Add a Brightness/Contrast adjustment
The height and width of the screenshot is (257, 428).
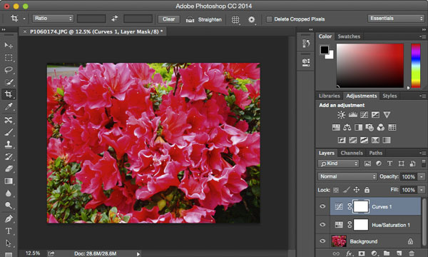click(341, 115)
